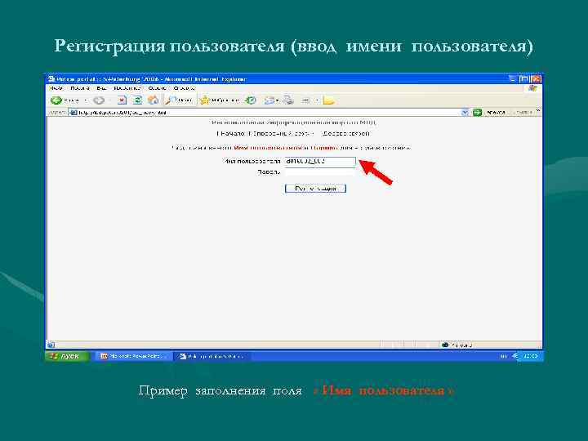Switch to the Internet Explorer taskbar button
588x441 pixels.
212,356
